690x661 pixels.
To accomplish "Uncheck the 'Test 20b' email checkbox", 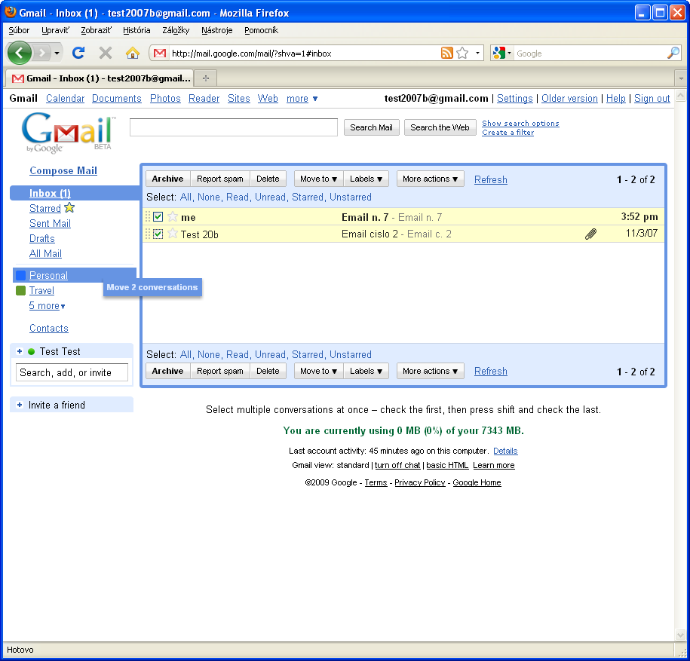I will click(158, 234).
